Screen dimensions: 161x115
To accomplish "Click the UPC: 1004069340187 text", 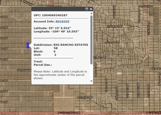I will pos(51,15).
